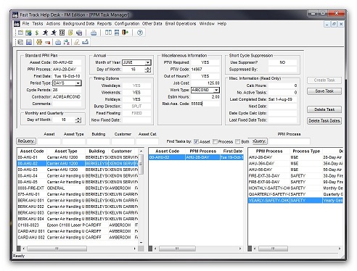The width and height of the screenshot is (357, 271).
Task: Tile windows horizontally stacked icon
Action: pyautogui.click(x=117, y=33)
